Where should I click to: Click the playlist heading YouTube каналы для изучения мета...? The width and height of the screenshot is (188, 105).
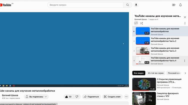coord(157,16)
